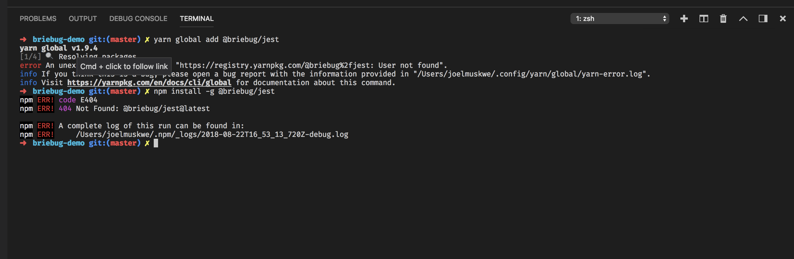Screen dimensions: 794x259
Task: Click the stepper arrows on the zsh dropdown
Action: pos(664,18)
